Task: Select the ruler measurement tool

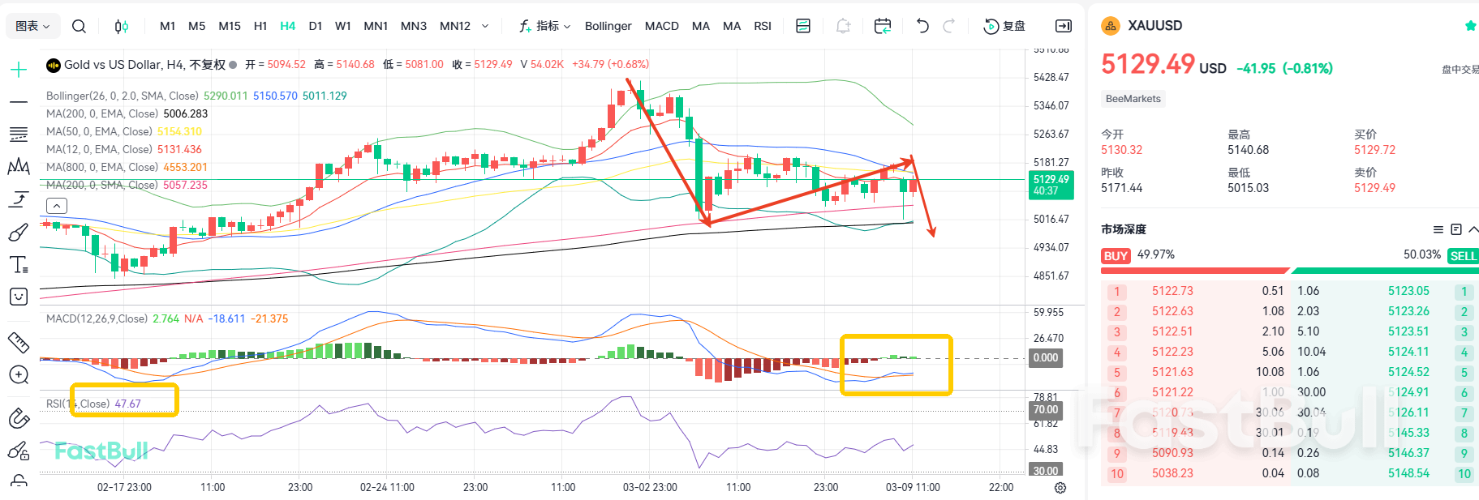Action: click(x=18, y=342)
